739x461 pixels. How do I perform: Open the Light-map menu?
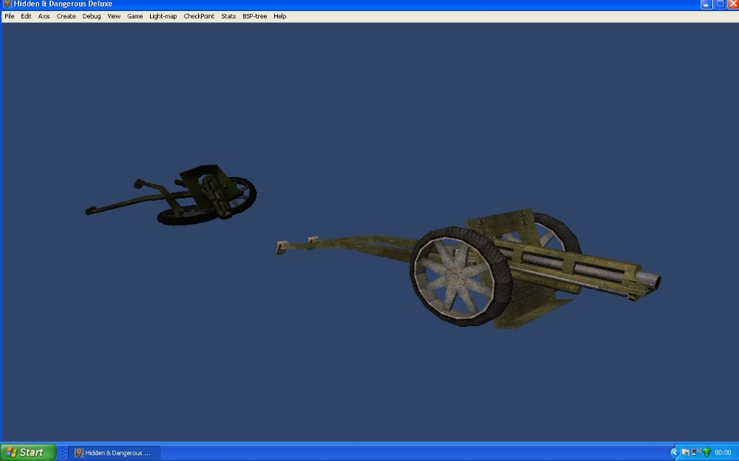pos(163,16)
